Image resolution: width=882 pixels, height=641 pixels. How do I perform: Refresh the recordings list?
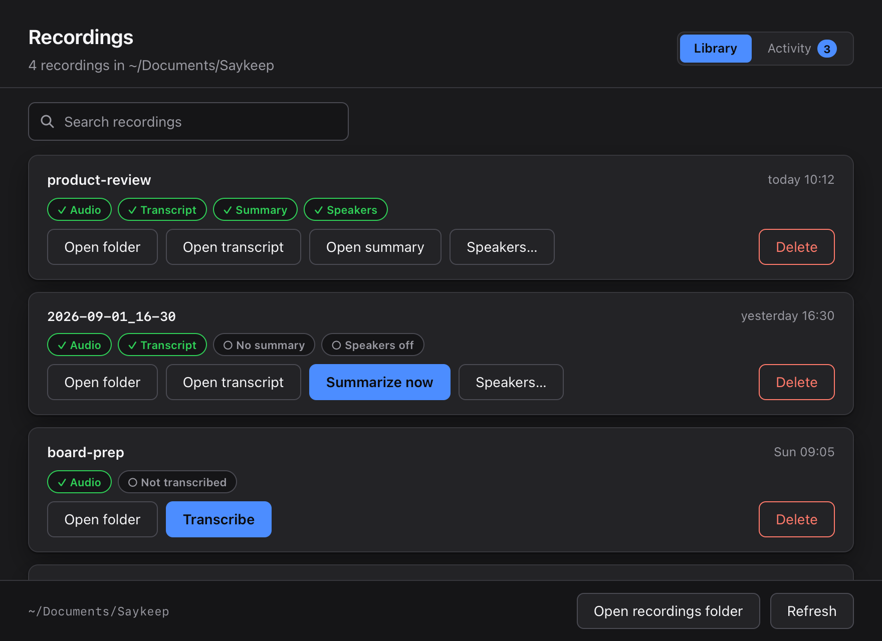coord(811,611)
